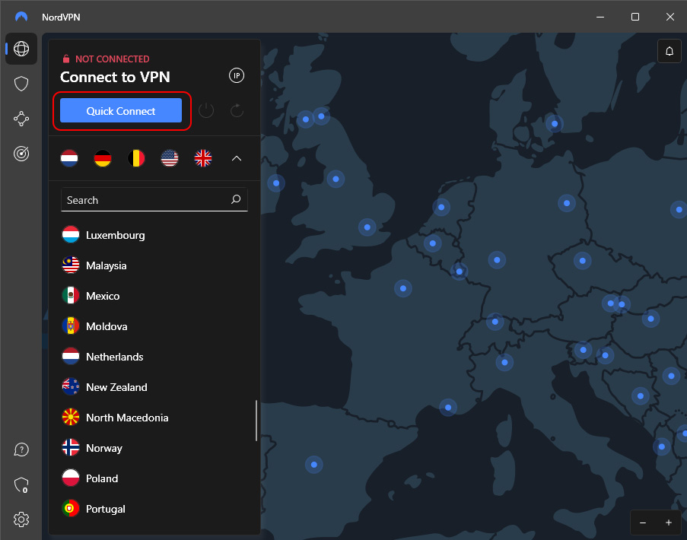687x540 pixels.
Task: Open the globe VPN map sidebar tab
Action: coord(21,49)
